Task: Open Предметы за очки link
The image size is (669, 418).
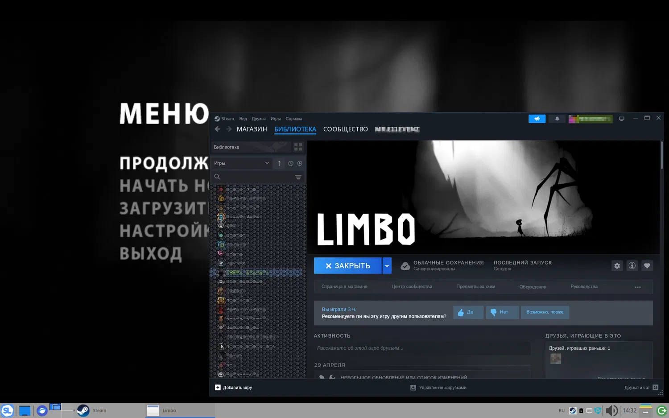Action: (x=475, y=287)
